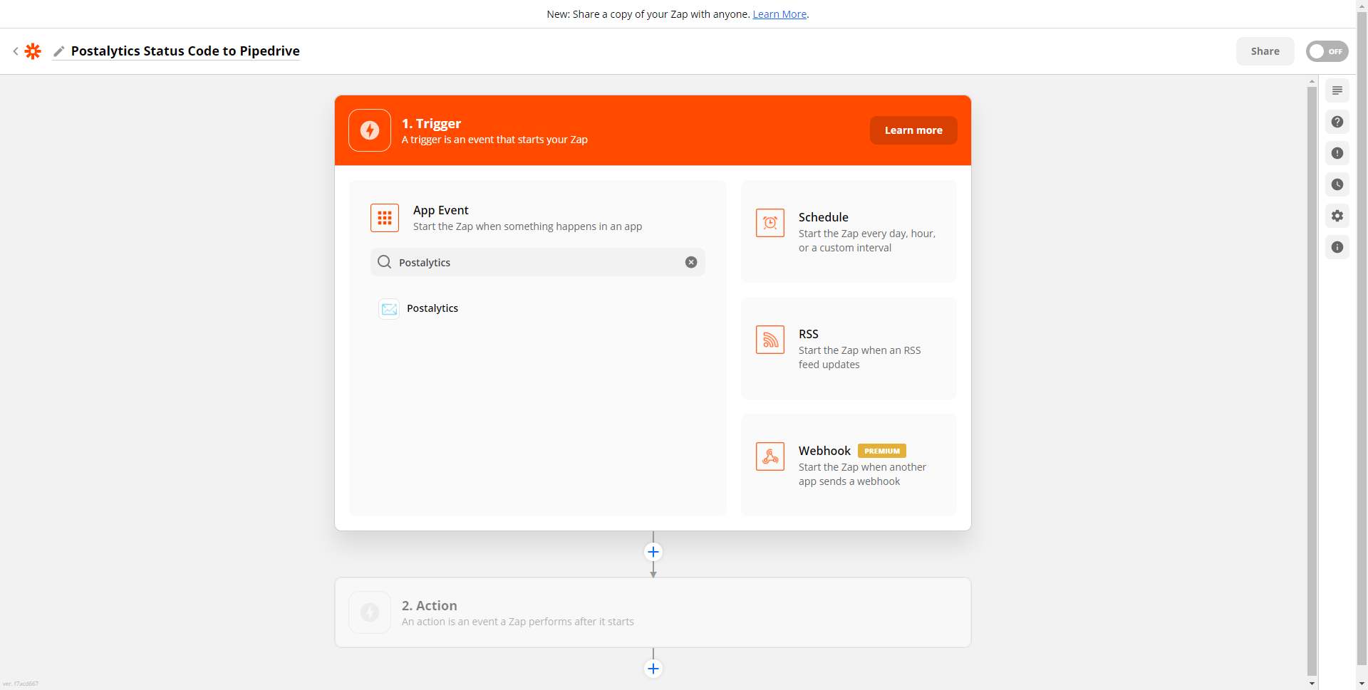Image resolution: width=1368 pixels, height=690 pixels.
Task: Open the help question mark panel
Action: (1337, 122)
